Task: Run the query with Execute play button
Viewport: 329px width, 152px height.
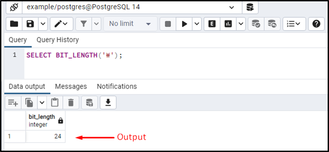Action: [x=184, y=24]
